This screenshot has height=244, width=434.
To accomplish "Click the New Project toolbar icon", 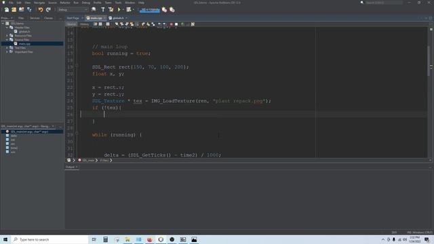I will pyautogui.click(x=14, y=9).
